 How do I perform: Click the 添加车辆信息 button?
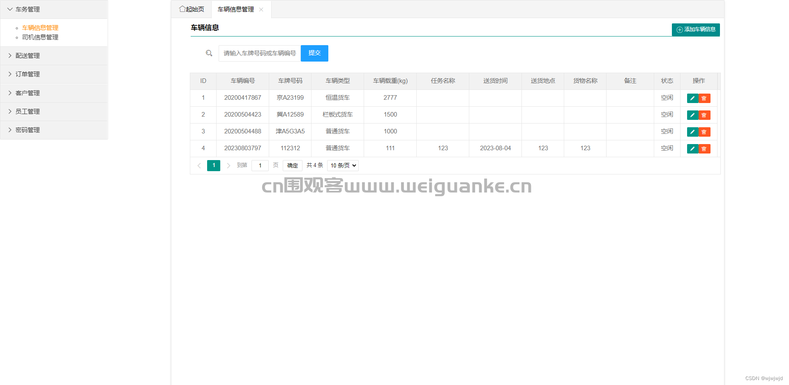(x=696, y=30)
